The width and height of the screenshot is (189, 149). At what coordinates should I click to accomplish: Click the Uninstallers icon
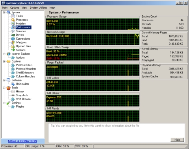click(x=13, y=84)
